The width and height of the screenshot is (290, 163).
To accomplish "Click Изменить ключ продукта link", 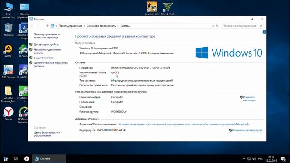I will click(x=247, y=130).
